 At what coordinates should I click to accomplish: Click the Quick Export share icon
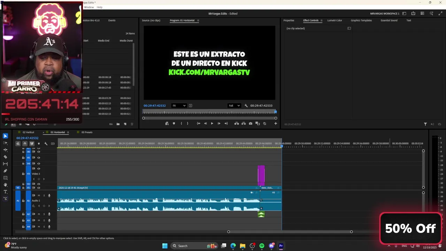click(x=413, y=14)
